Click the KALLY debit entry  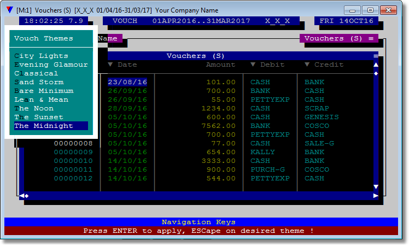click(262, 152)
